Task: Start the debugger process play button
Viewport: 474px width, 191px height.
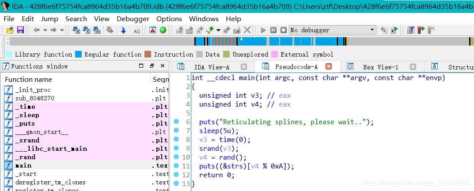Action: click(x=263, y=30)
